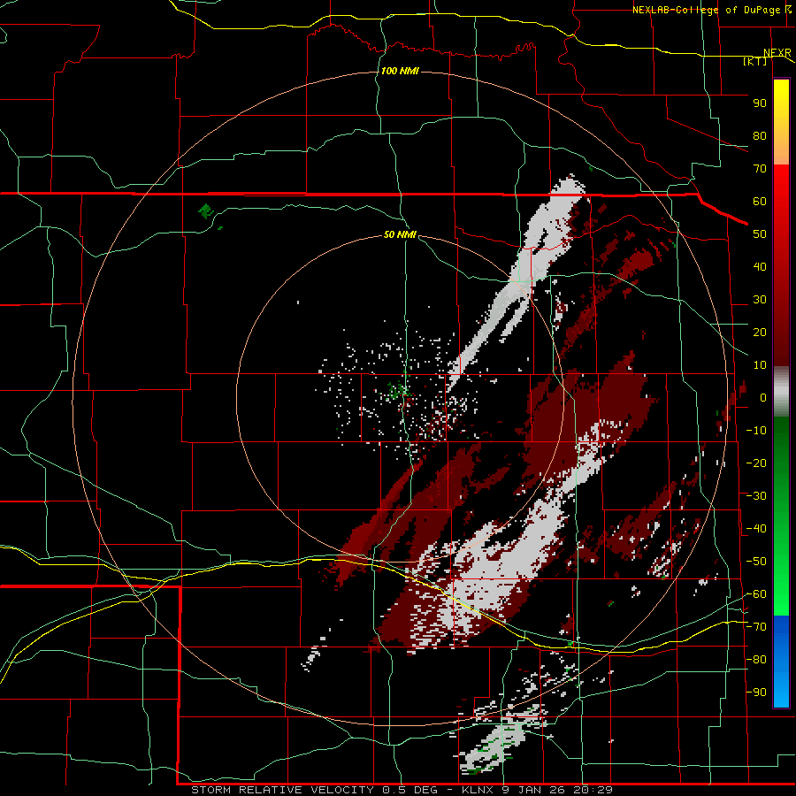Click the 30 value on velocity scale
The height and width of the screenshot is (796, 796).
760,300
